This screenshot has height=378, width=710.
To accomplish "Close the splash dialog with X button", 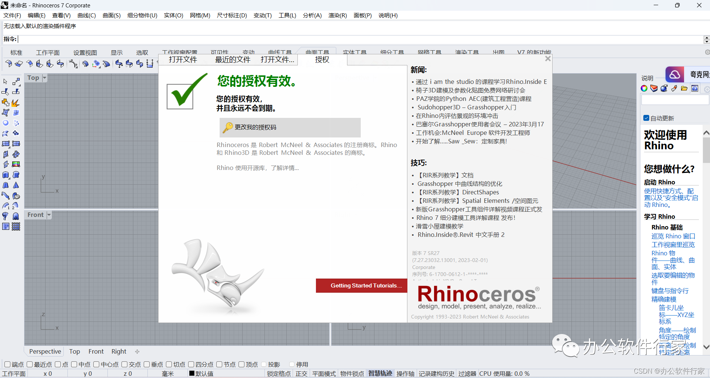I will 548,59.
